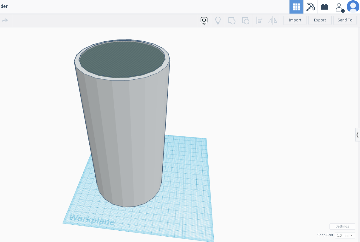The image size is (360, 242).
Task: Open the Send To menu
Action: click(345, 20)
